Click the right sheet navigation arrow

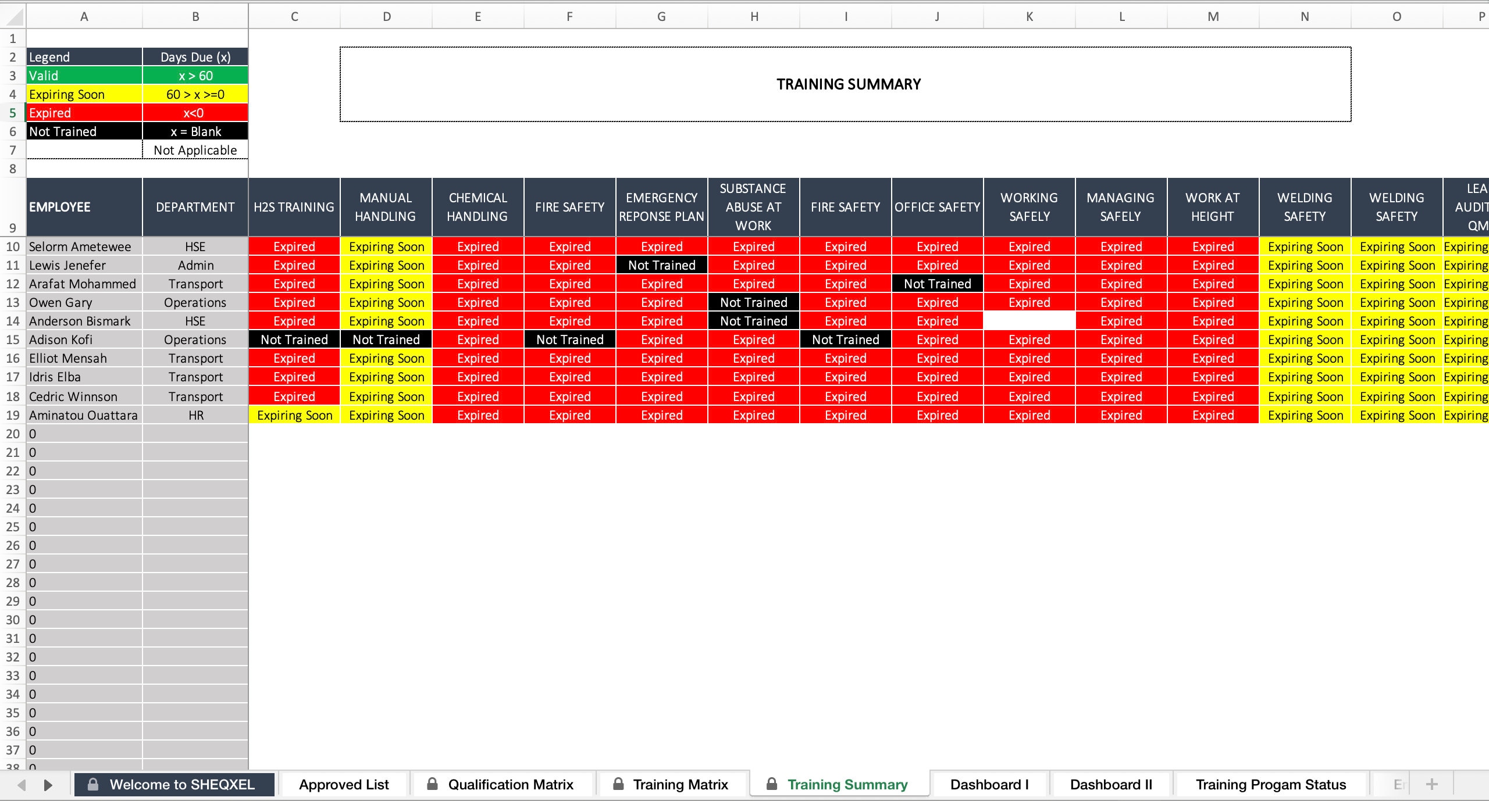pos(48,784)
